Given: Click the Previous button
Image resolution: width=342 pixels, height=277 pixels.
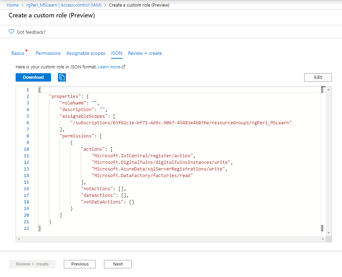Looking at the screenshot, I should tap(80, 264).
